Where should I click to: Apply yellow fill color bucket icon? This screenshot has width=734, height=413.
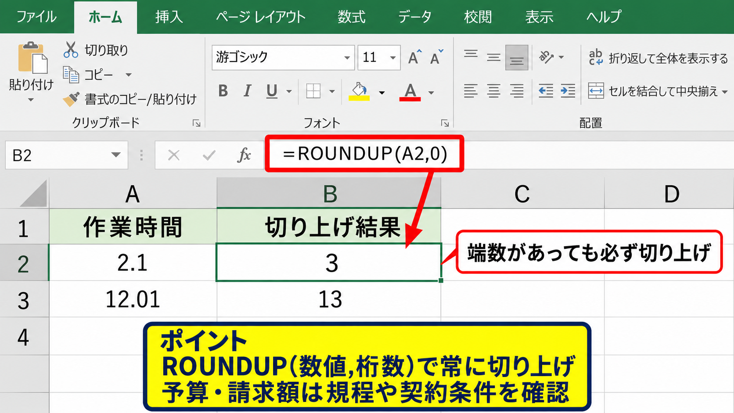359,91
